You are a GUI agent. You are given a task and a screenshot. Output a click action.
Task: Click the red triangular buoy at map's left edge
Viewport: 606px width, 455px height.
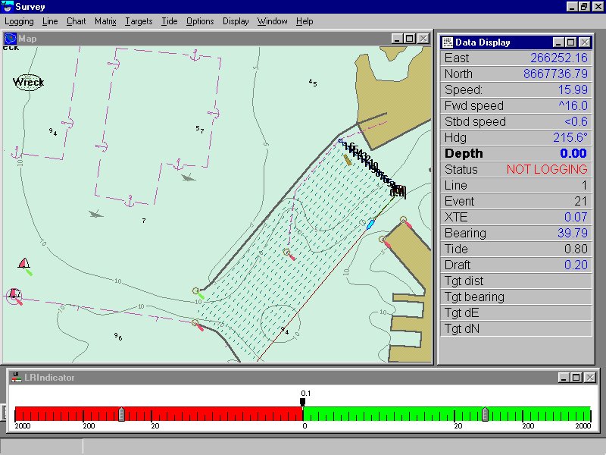click(25, 264)
